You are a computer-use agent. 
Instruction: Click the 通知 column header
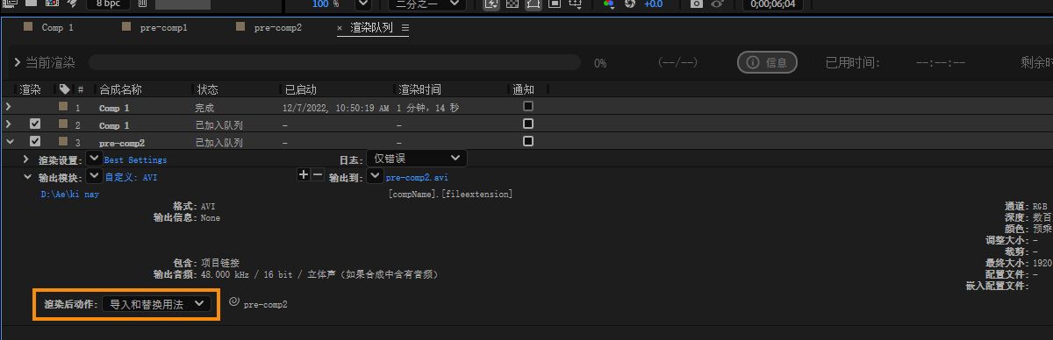(x=523, y=89)
